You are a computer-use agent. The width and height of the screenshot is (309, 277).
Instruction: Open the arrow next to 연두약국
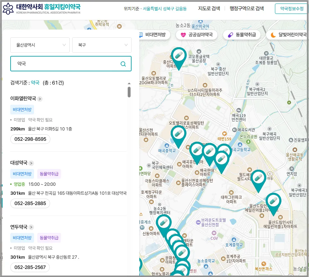31,227
